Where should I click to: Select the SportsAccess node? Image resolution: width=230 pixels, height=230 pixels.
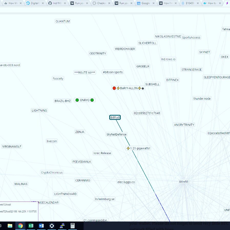click(x=191, y=38)
